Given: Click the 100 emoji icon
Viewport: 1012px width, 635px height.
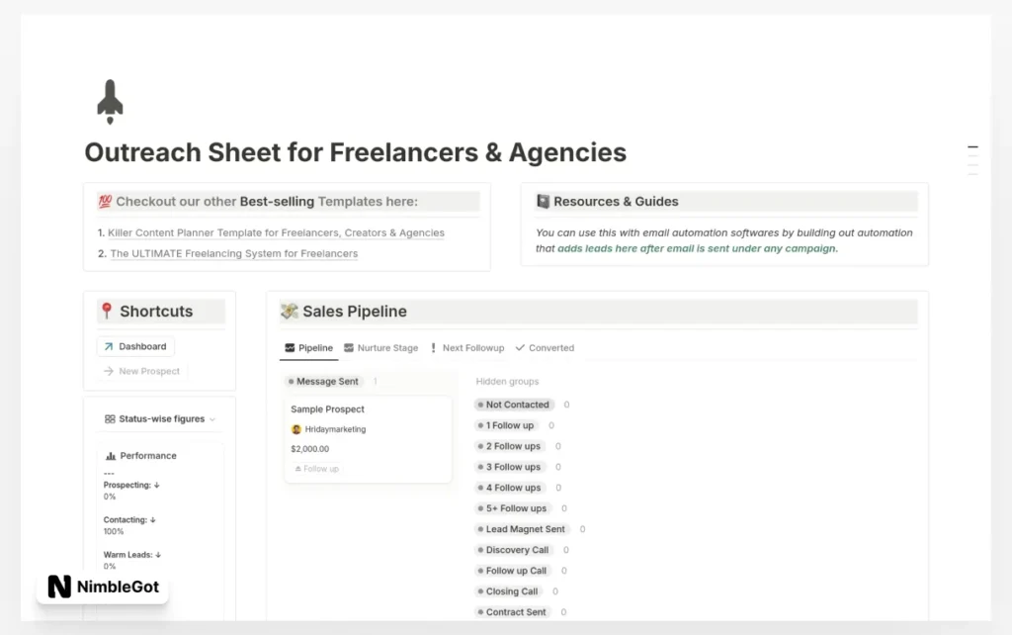Looking at the screenshot, I should [105, 201].
